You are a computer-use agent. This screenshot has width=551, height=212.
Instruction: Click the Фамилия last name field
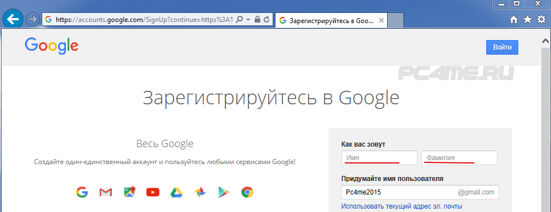[x=459, y=158]
